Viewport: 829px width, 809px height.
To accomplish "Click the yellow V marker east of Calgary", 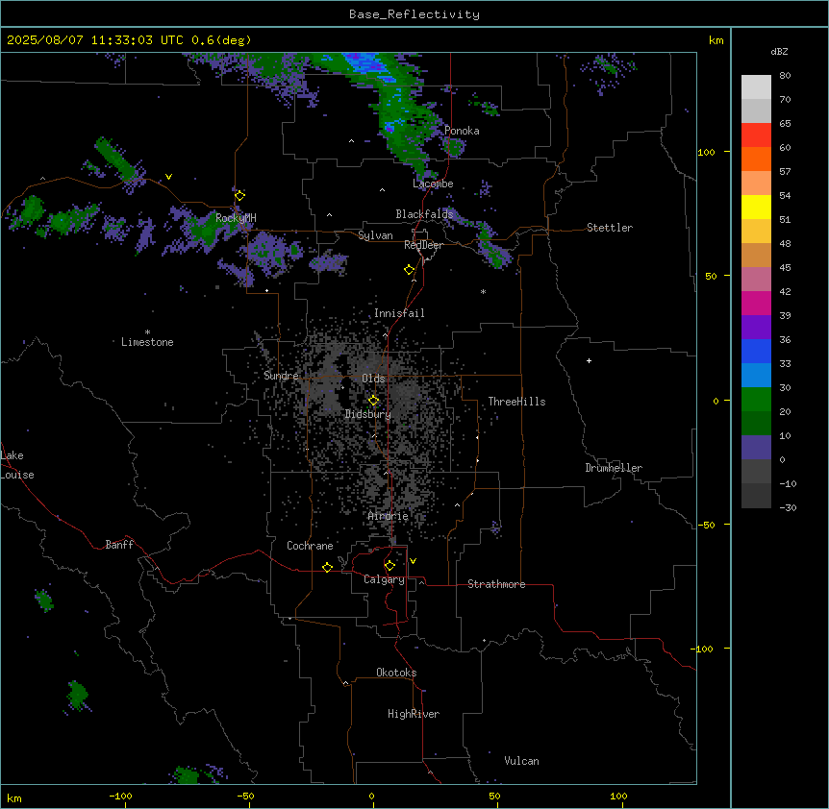I will pyautogui.click(x=413, y=561).
